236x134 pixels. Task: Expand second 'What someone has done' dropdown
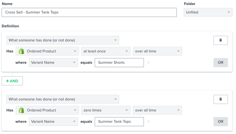coord(62,99)
